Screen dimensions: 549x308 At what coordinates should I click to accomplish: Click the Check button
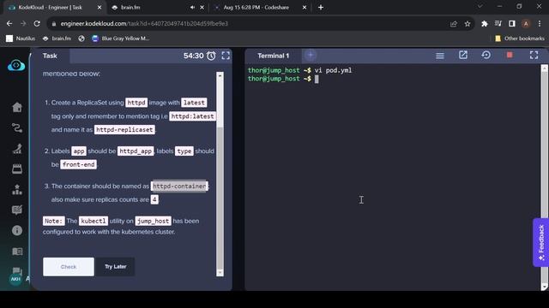coord(69,267)
